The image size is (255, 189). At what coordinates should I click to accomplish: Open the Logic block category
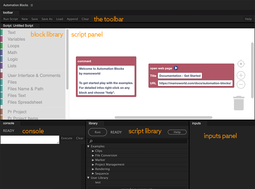point(13,59)
